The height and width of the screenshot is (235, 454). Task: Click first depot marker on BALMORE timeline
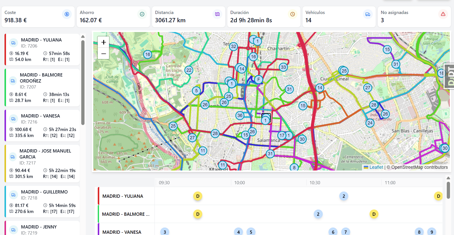click(x=198, y=214)
